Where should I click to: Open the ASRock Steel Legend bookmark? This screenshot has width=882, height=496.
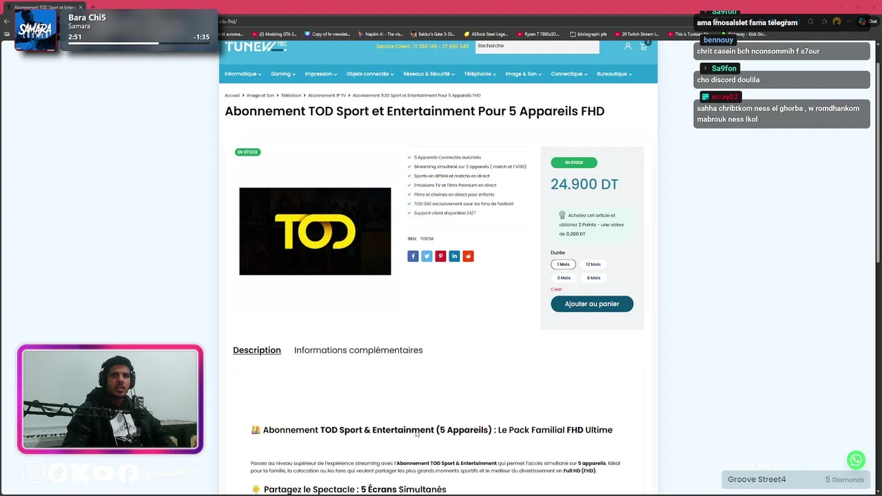coord(486,34)
